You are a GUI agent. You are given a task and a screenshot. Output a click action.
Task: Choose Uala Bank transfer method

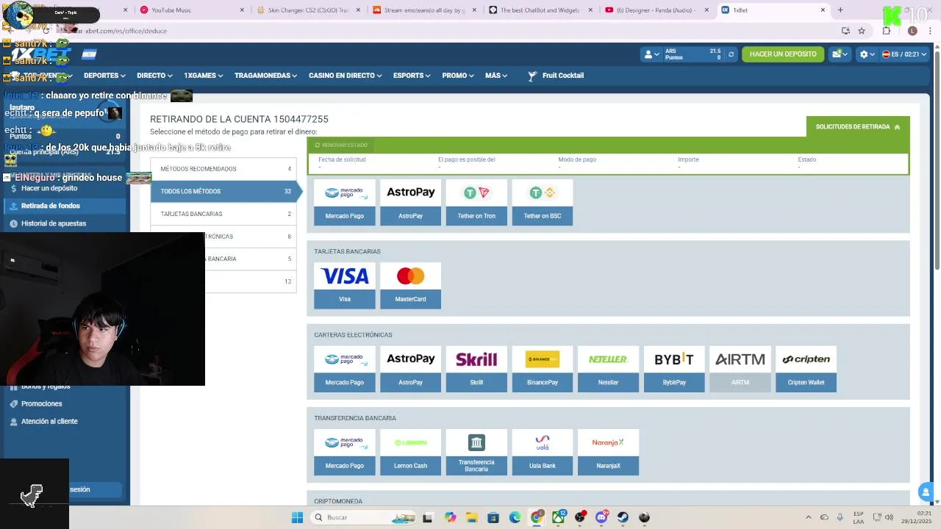point(543,452)
